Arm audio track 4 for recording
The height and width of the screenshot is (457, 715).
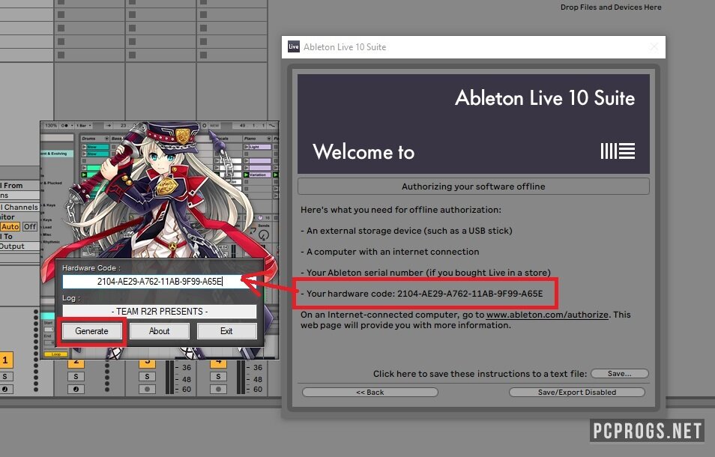pos(219,390)
